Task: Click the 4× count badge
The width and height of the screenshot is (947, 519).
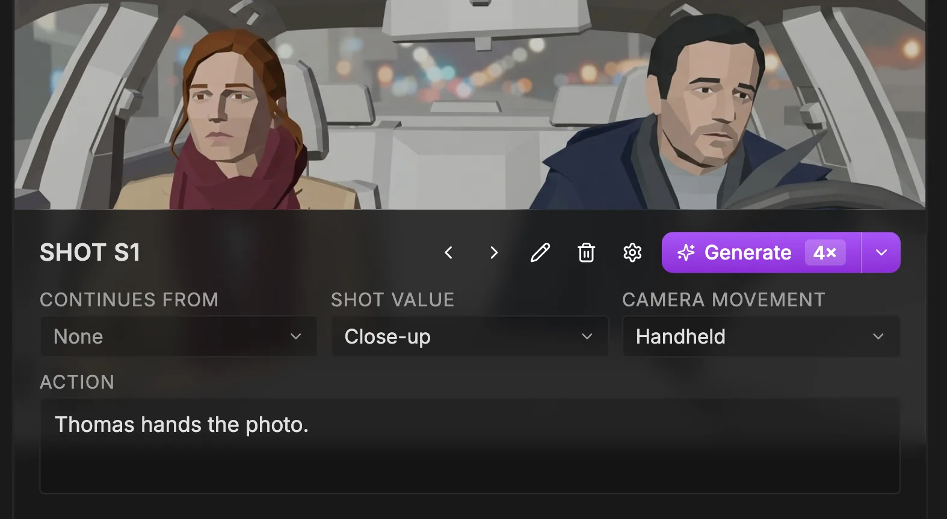Action: [825, 252]
